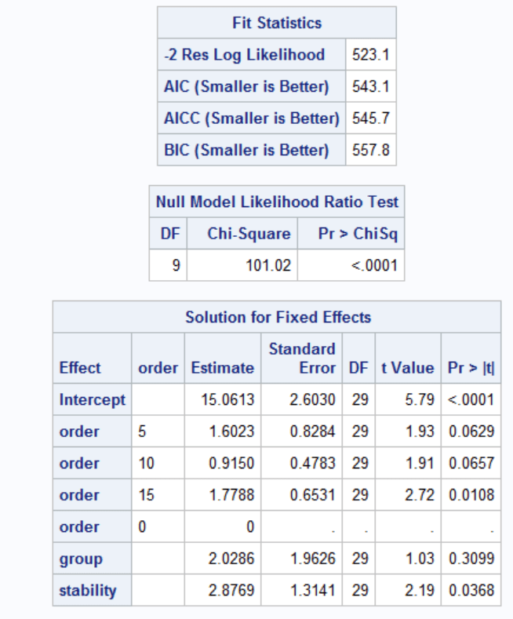513x619 pixels.
Task: Select the t value 5.79
Action: (420, 399)
